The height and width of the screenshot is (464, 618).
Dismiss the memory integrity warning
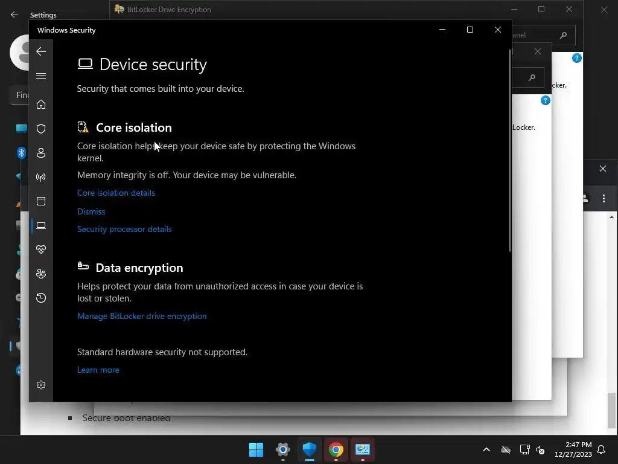click(x=91, y=211)
